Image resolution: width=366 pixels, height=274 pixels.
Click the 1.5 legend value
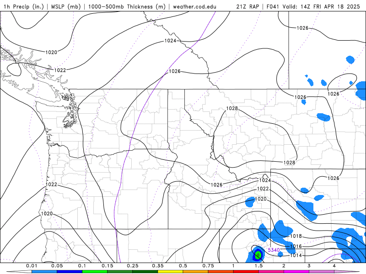coord(258,266)
